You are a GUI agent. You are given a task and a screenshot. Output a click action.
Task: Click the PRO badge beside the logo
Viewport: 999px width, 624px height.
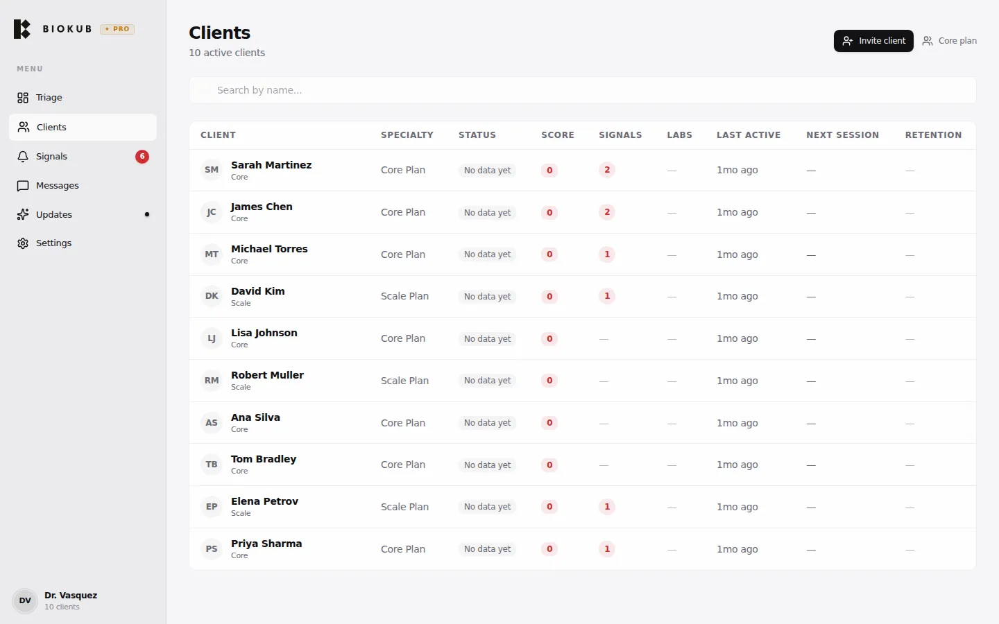(117, 29)
